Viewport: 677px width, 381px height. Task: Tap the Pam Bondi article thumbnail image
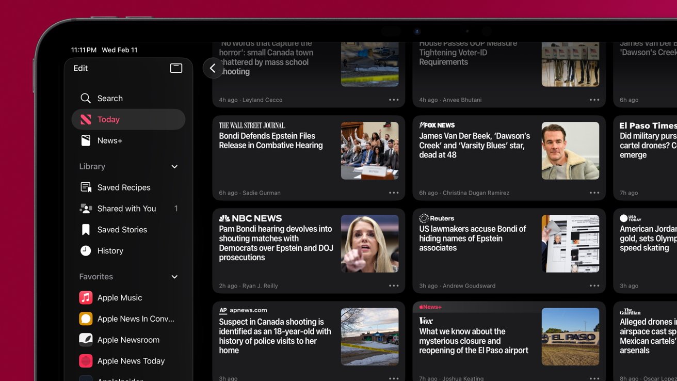pos(369,243)
